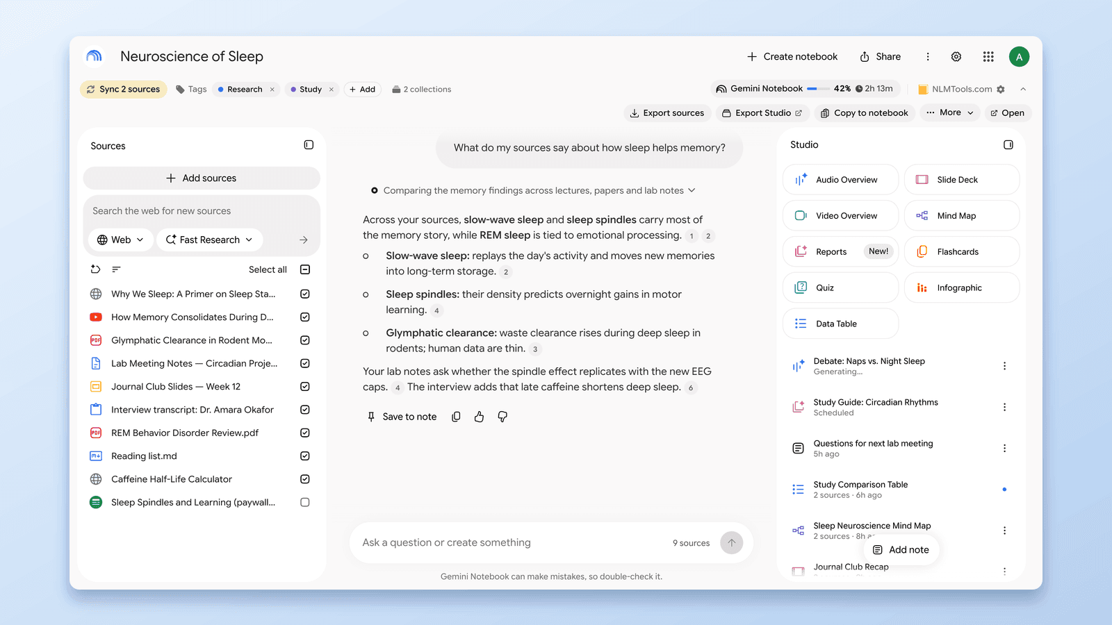
Task: Uncheck Glymphatic Clearance in Rodent source
Action: [305, 340]
